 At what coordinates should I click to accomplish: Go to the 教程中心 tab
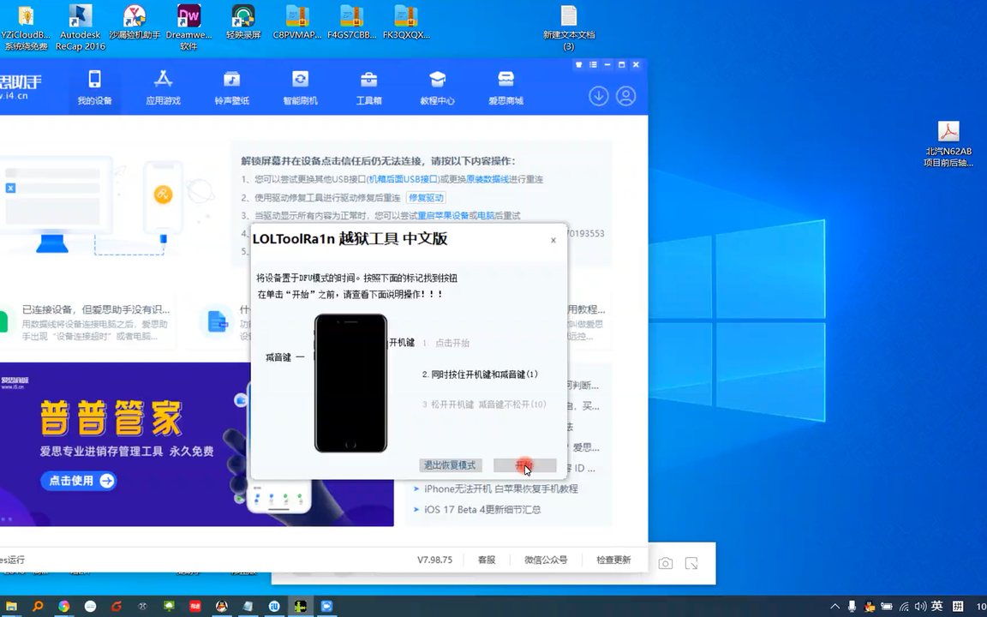pos(438,87)
